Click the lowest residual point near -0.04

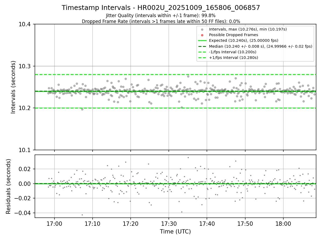click(x=82, y=215)
